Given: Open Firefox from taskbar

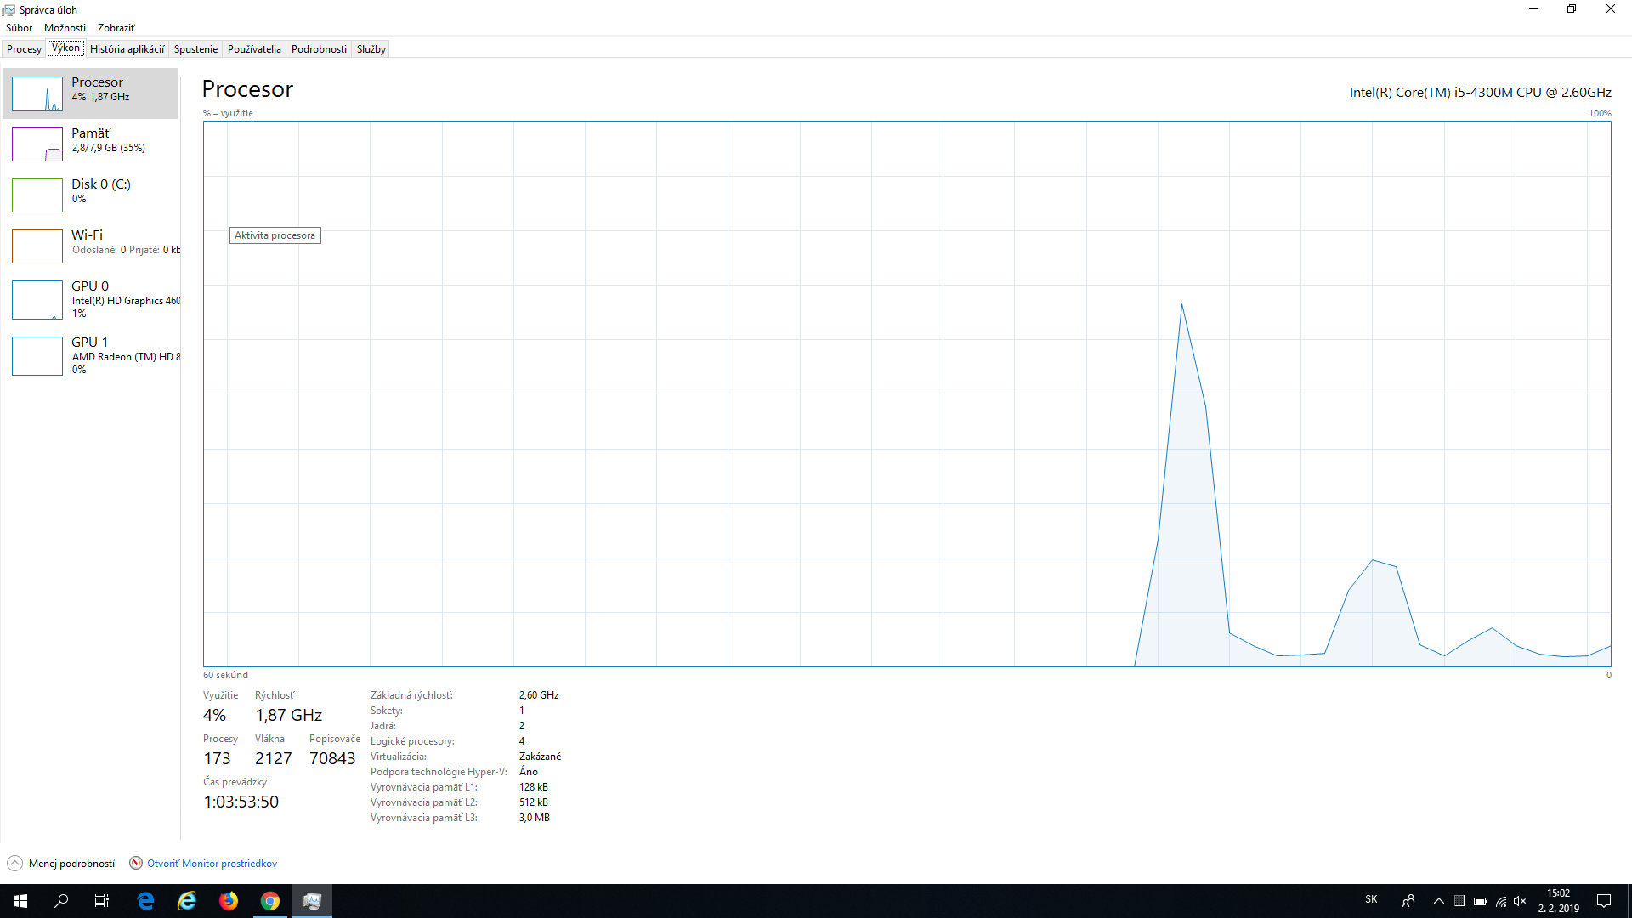Looking at the screenshot, I should pos(229,901).
